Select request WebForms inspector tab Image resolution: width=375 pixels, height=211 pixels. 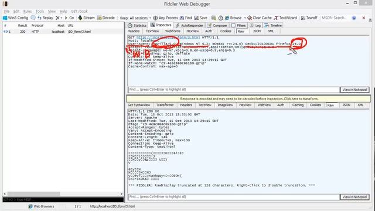tap(173, 31)
